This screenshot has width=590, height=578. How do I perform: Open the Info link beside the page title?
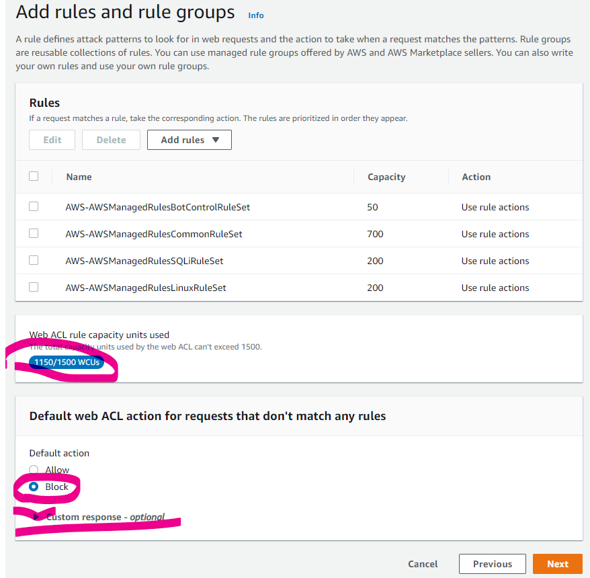point(256,15)
